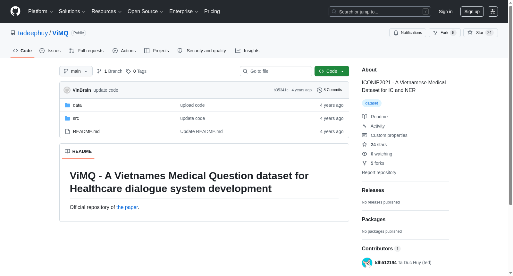The width and height of the screenshot is (513, 276).
Task: Click the page vertical scrollbar
Action: [510, 106]
